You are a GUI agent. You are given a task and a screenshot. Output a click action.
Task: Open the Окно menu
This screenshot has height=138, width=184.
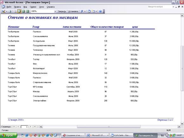click(x=42, y=7)
